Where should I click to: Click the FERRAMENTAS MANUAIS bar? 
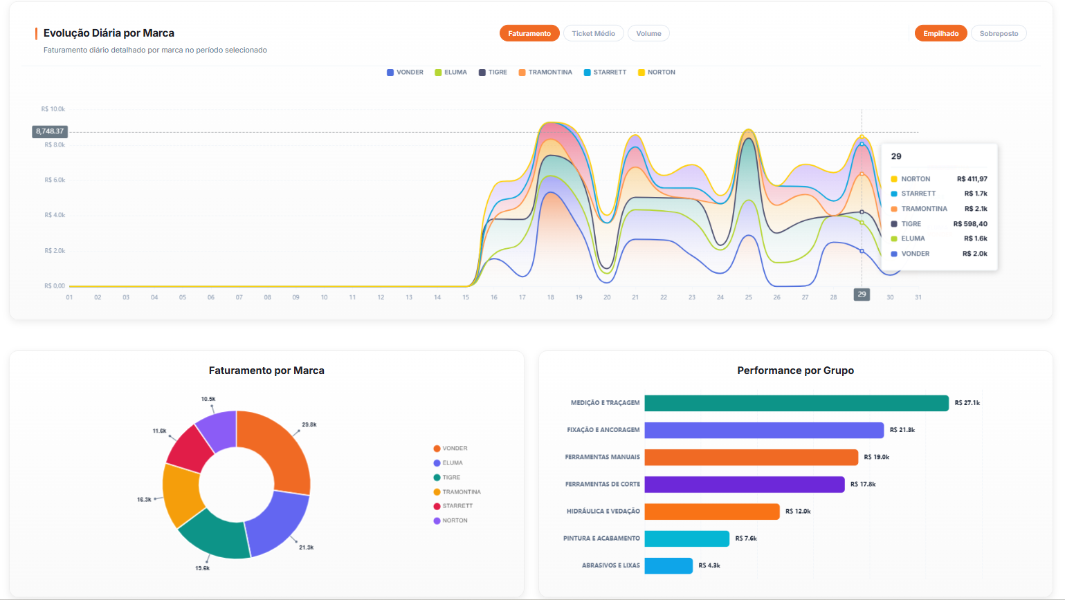click(x=752, y=457)
